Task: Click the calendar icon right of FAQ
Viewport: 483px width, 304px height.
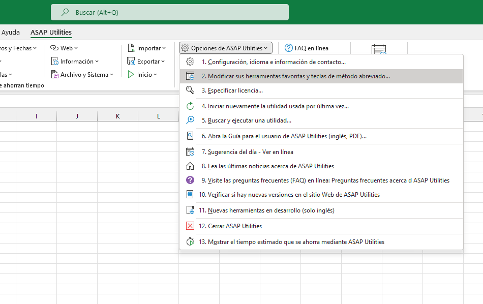Action: pos(379,49)
